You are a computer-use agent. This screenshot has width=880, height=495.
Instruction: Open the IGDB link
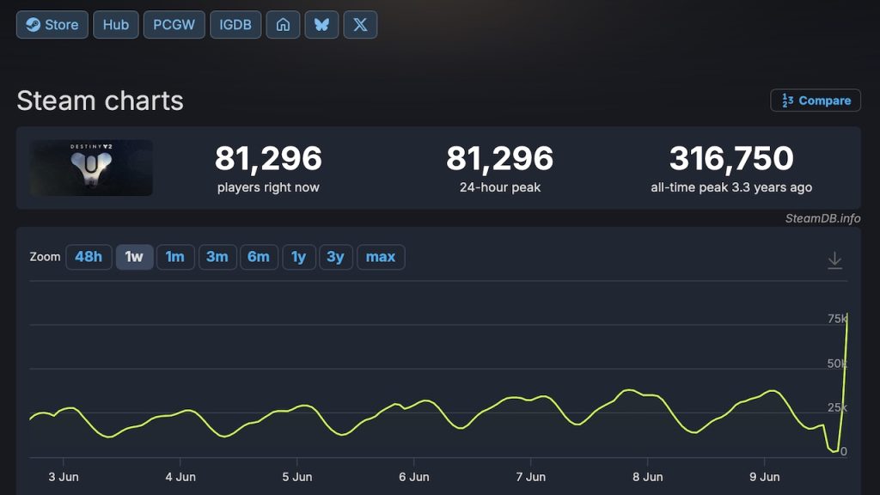235,25
